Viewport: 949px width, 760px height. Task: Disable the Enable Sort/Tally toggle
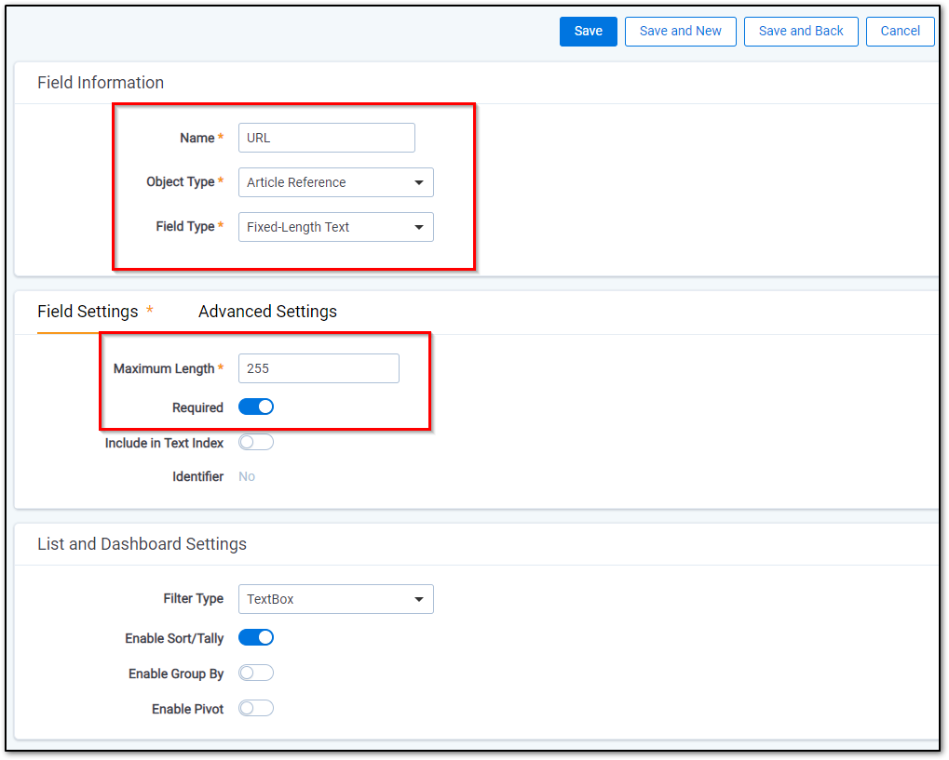256,637
